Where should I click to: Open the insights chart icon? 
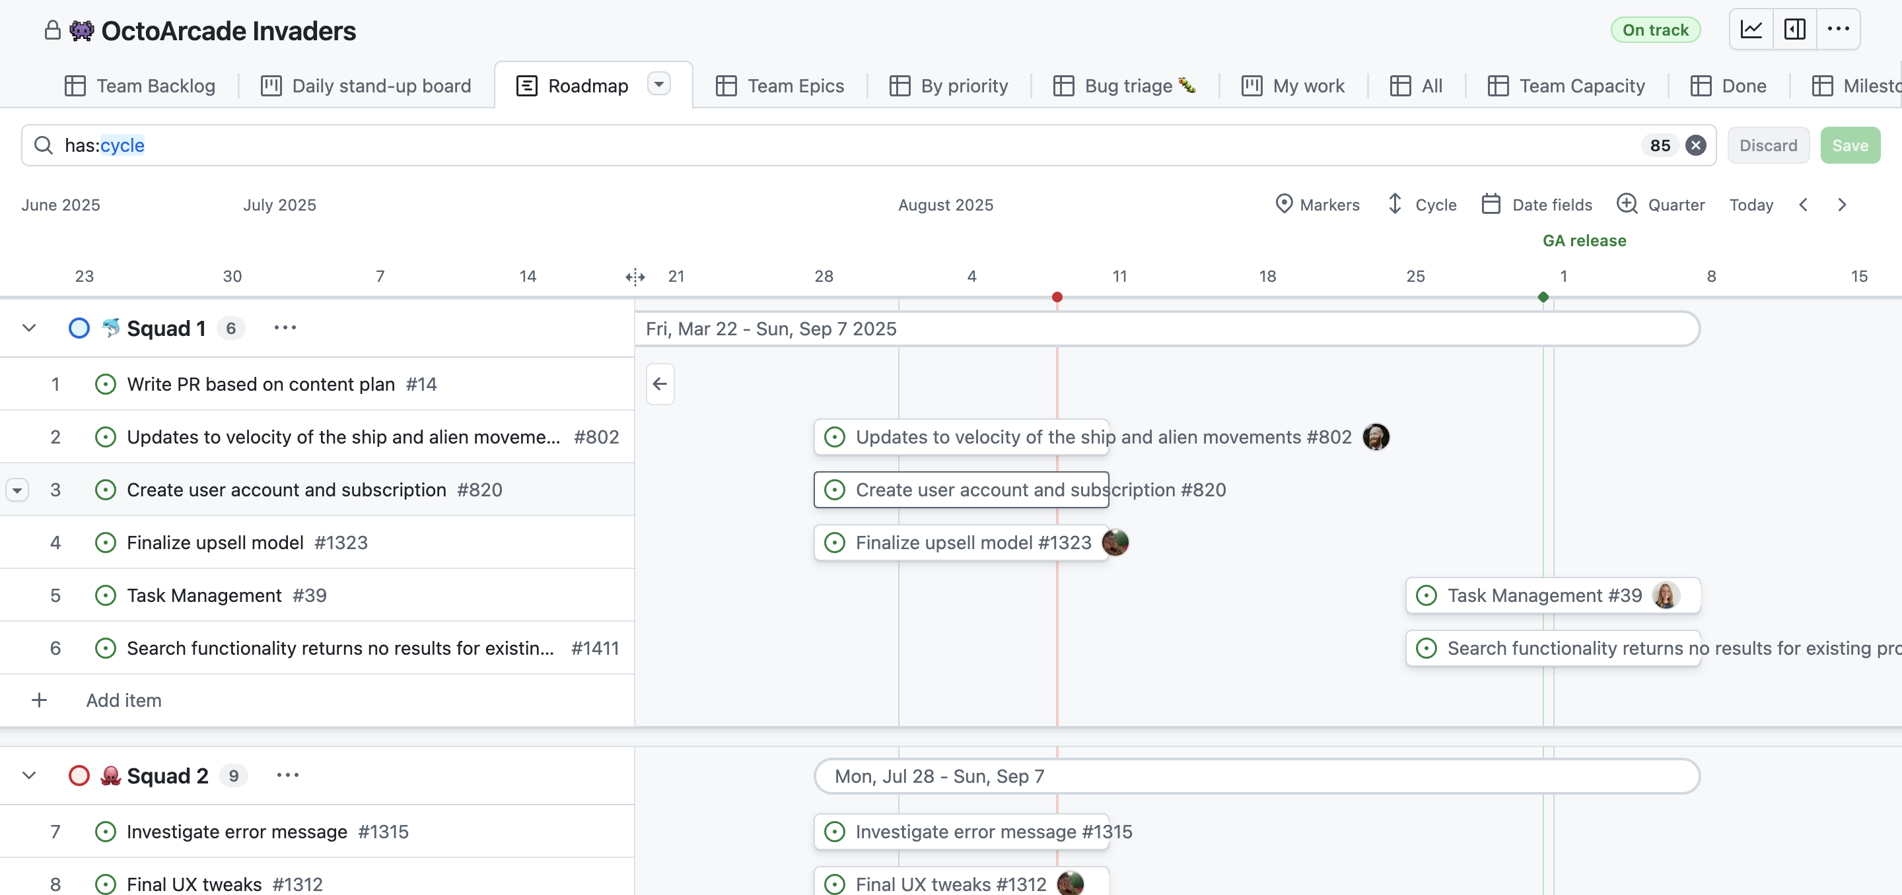[x=1751, y=30]
